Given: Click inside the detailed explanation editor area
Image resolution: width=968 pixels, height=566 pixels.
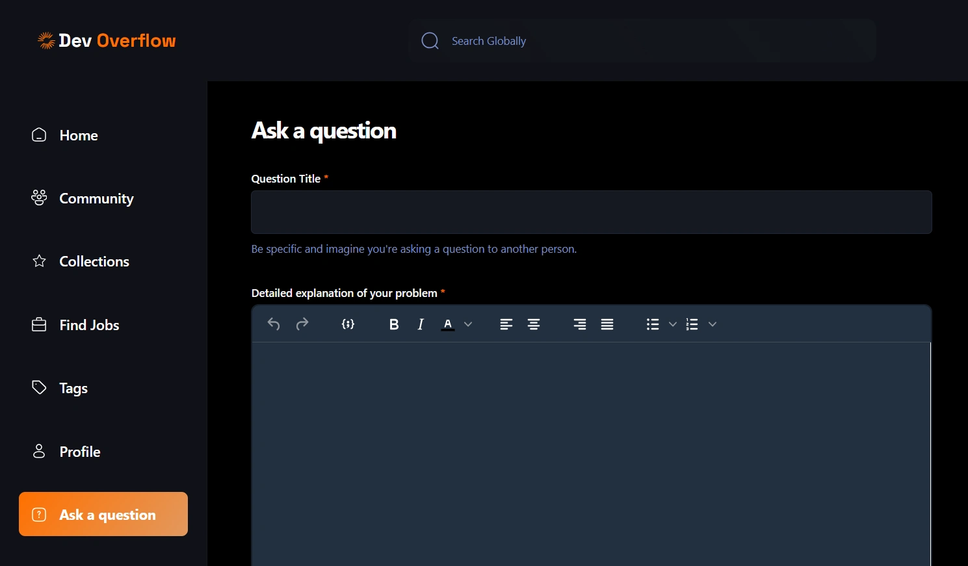Looking at the screenshot, I should point(591,454).
